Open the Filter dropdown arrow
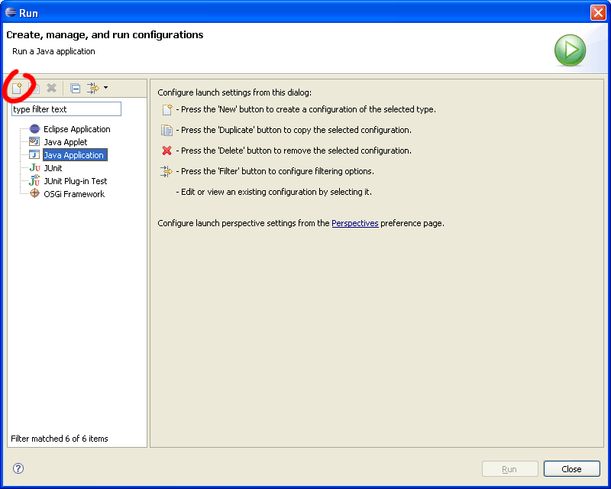This screenshot has width=611, height=489. tap(105, 88)
